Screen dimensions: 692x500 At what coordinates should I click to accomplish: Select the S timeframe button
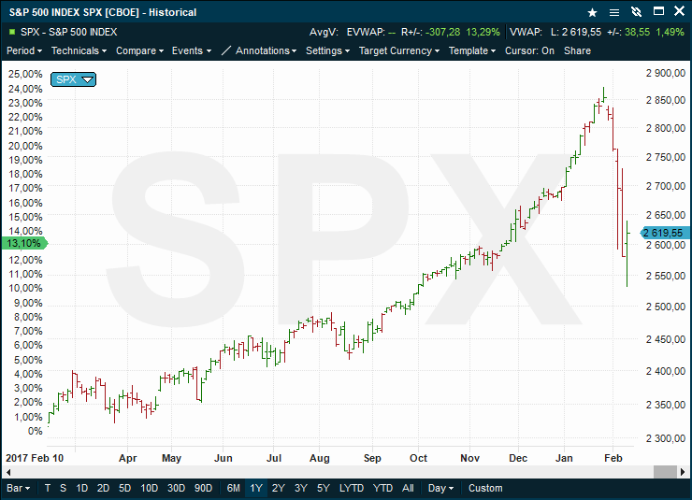coord(63,488)
